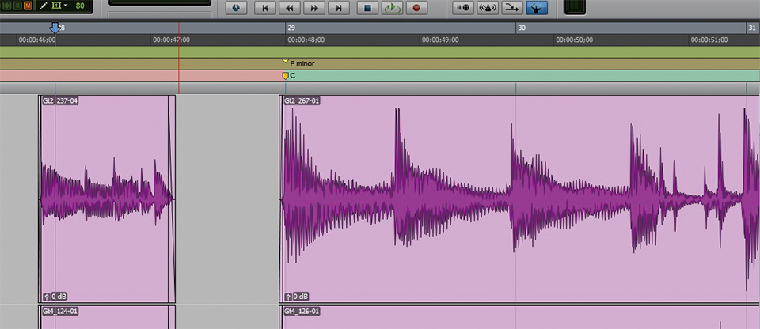This screenshot has width=760, height=329.
Task: Click clip gain badge on Gt2_237-04
Action: (x=55, y=296)
